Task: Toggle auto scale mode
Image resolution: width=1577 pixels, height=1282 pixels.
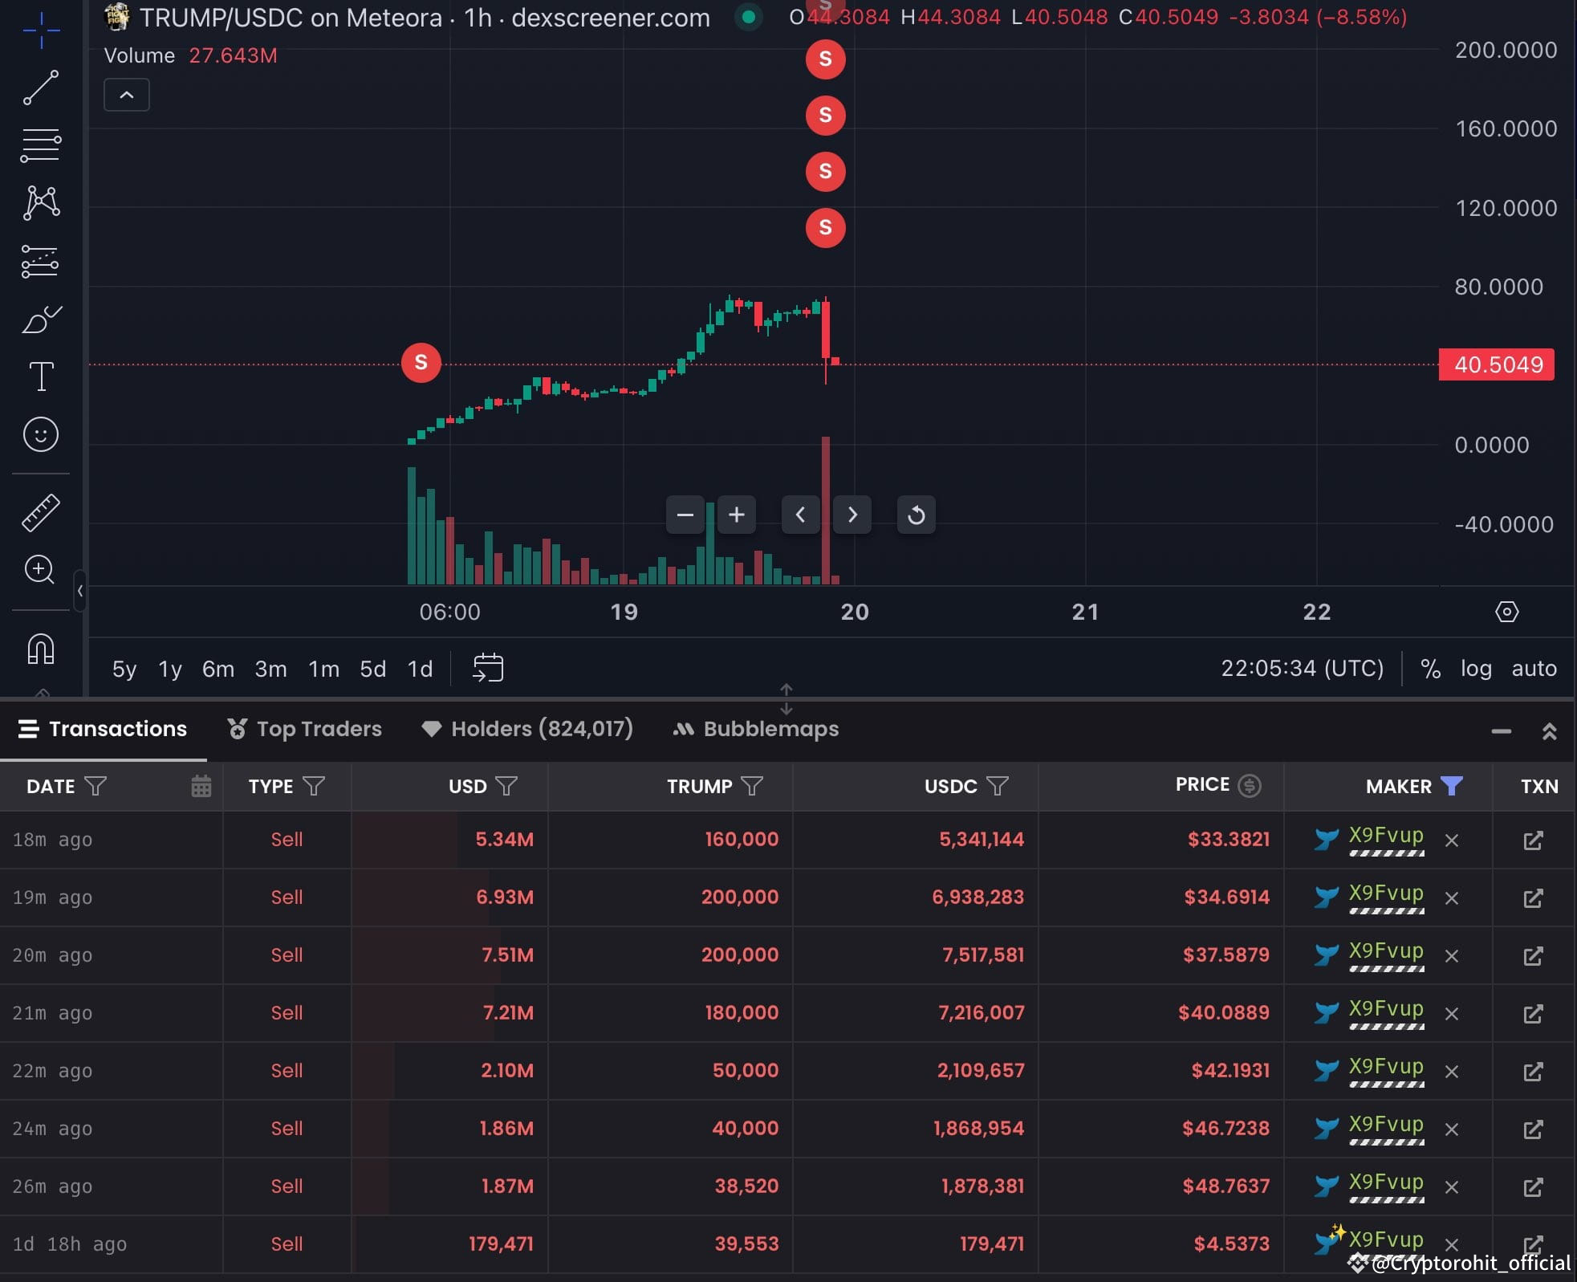Action: (1534, 669)
